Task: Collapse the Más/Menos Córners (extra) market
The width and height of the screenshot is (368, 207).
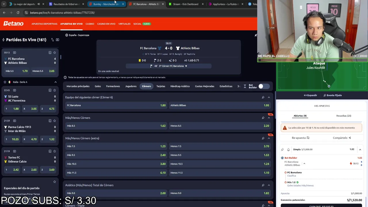Action: [269, 138]
